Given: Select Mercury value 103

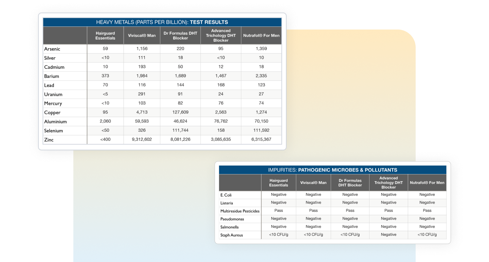Looking at the screenshot, I should point(142,103).
